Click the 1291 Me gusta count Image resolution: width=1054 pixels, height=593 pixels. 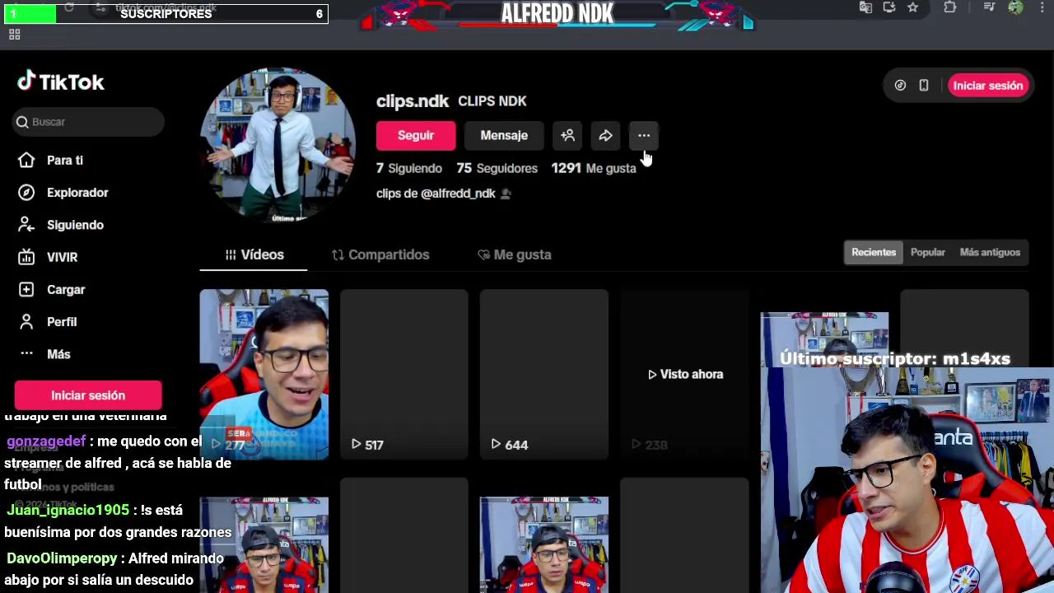(x=594, y=168)
